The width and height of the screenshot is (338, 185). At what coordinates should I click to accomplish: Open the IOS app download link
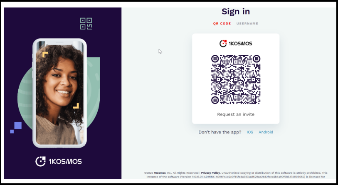pos(250,132)
